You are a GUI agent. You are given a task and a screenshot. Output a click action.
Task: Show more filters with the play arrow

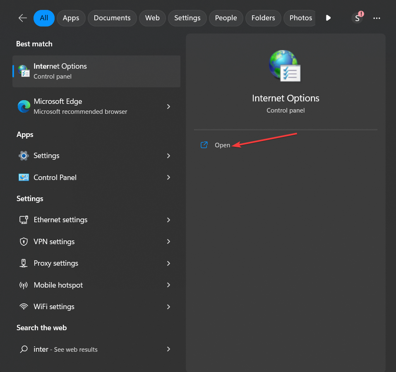pos(328,18)
